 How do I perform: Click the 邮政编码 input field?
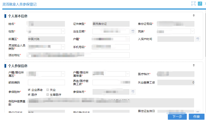tap(46, 82)
